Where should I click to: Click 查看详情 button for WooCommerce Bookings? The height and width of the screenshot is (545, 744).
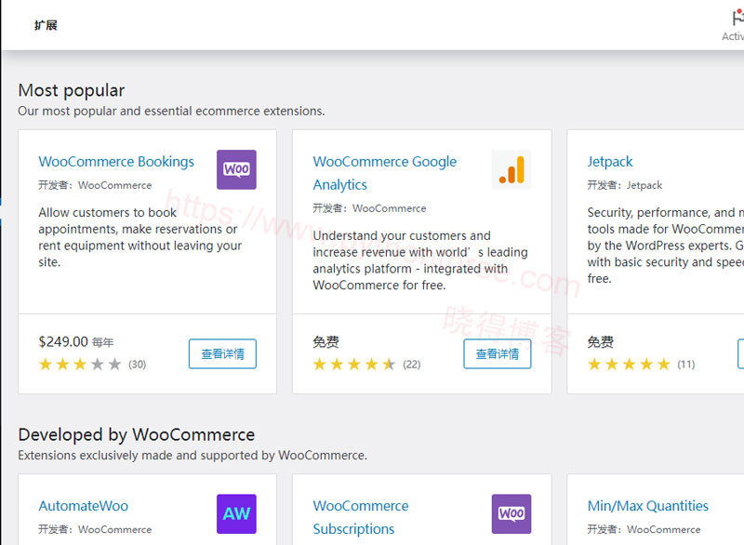[222, 353]
